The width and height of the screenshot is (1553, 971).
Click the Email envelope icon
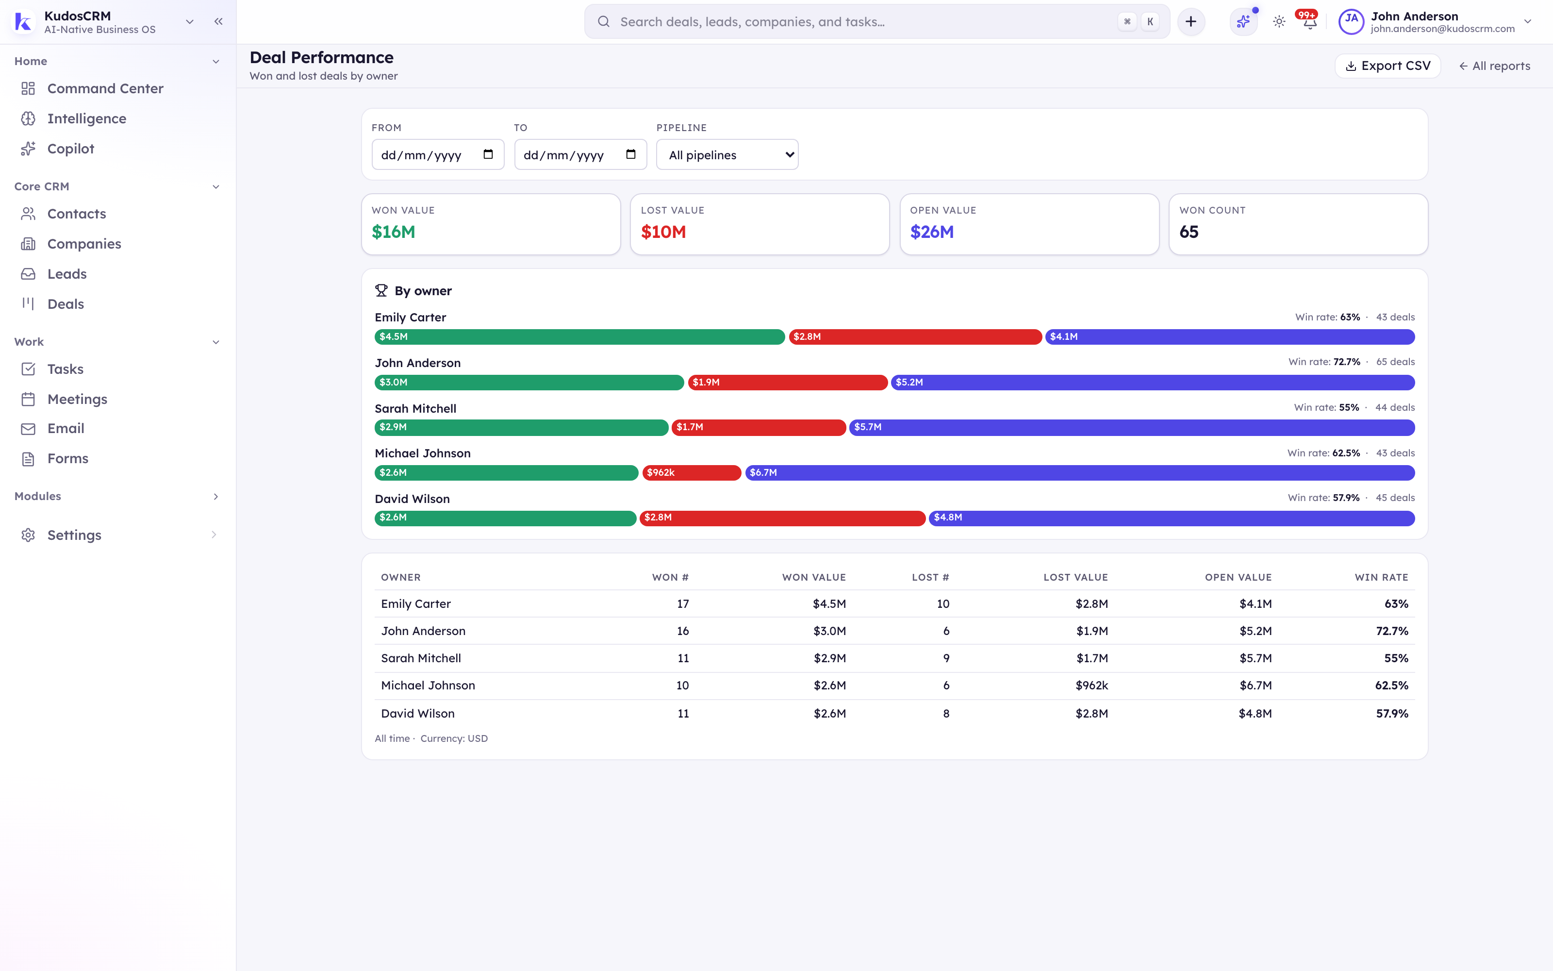tap(28, 428)
